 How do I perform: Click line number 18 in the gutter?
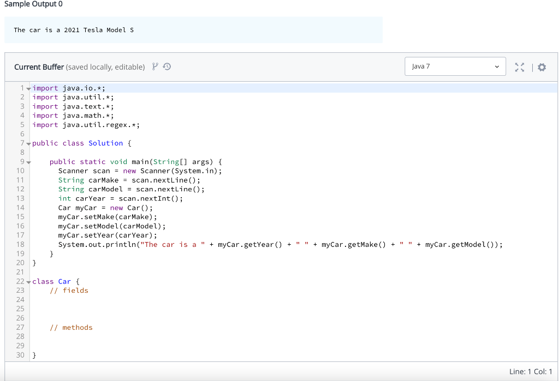point(20,244)
